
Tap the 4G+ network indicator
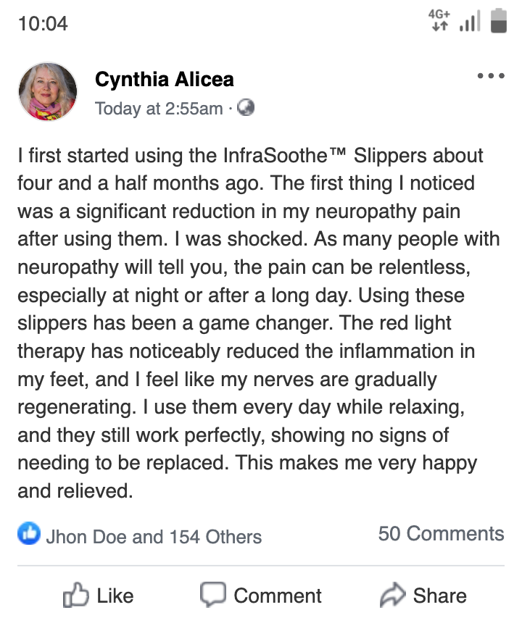click(x=439, y=21)
